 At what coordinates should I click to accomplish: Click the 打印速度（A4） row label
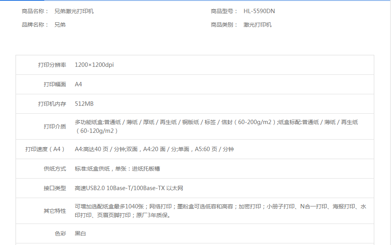click(45, 149)
